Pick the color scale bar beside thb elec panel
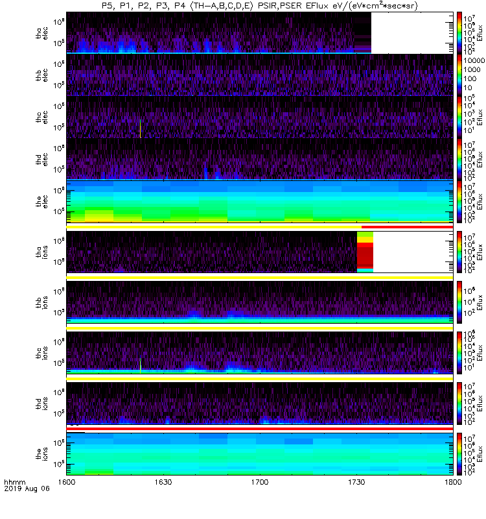486x519 pixels. 459,75
